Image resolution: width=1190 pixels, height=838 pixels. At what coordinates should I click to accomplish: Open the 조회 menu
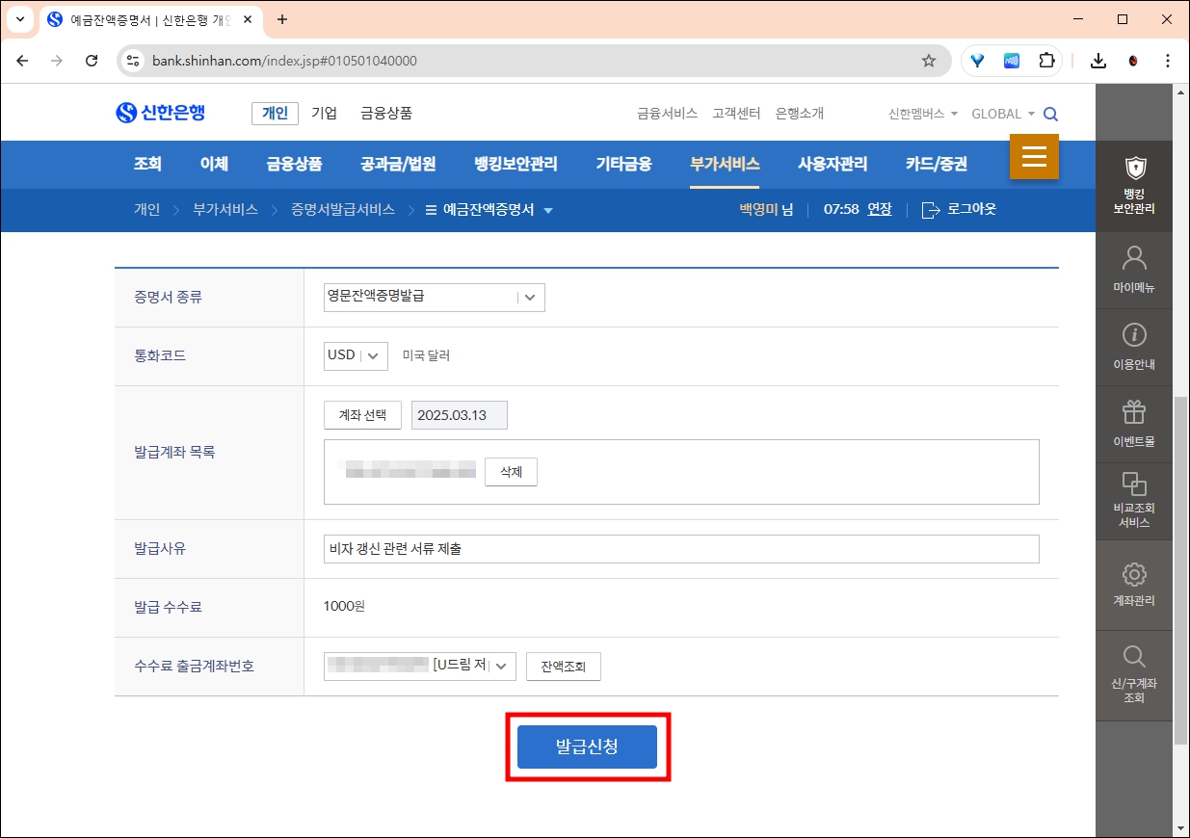147,164
